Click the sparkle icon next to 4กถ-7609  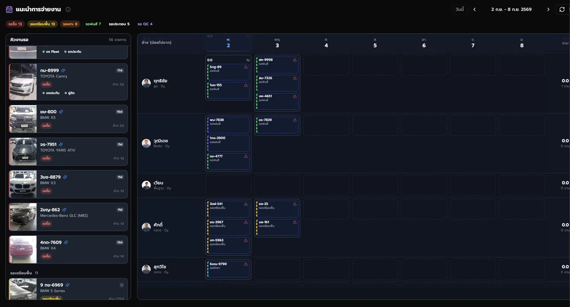pyautogui.click(x=66, y=242)
